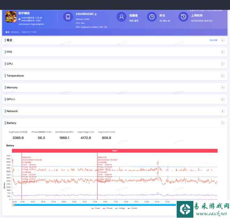The width and height of the screenshot is (230, 218).
Task: Expand the Memory section
Action: coord(223,87)
